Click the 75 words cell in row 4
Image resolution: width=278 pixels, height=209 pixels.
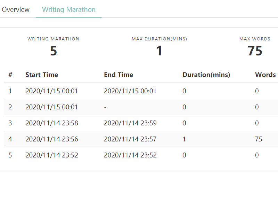click(x=259, y=139)
